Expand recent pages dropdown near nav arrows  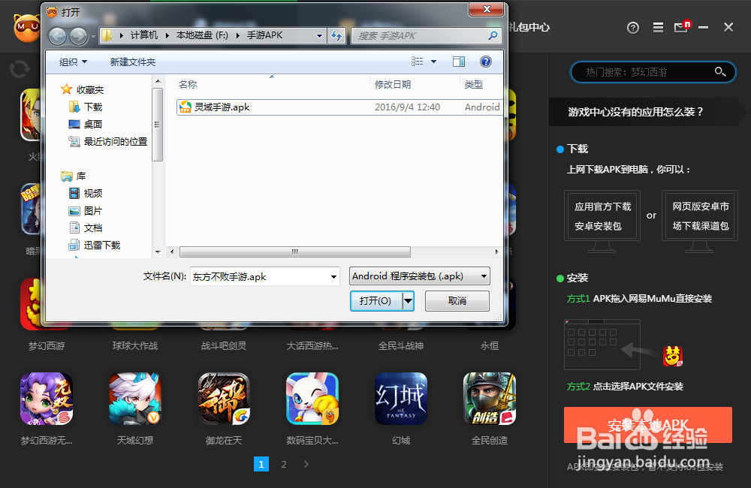[x=93, y=36]
